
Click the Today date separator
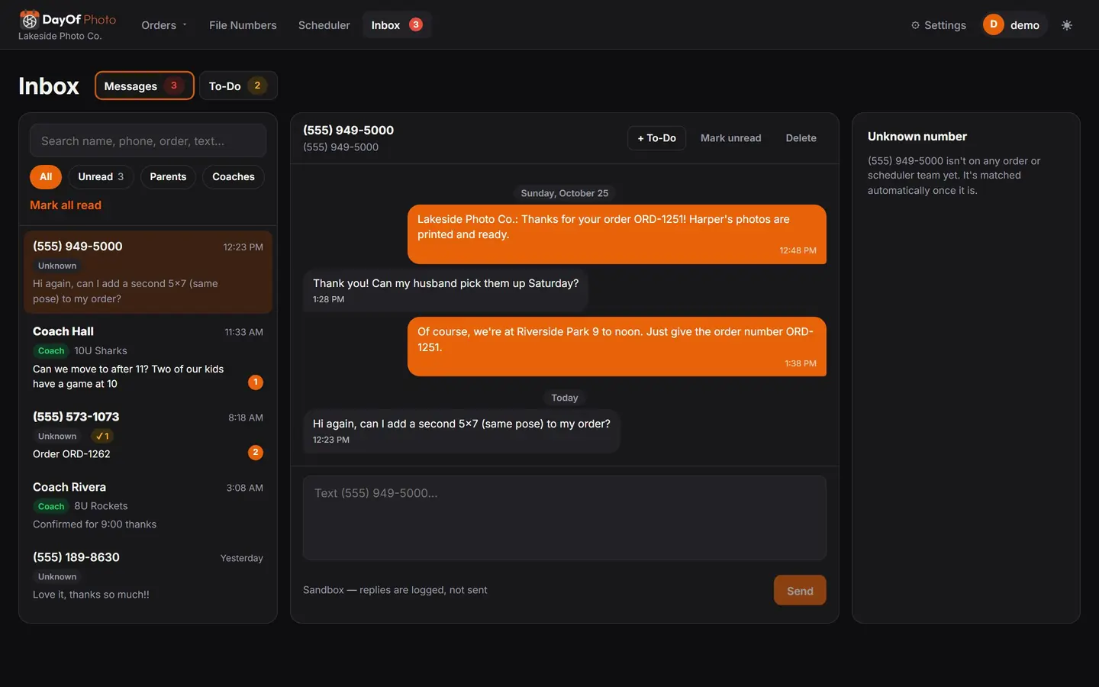[565, 398]
